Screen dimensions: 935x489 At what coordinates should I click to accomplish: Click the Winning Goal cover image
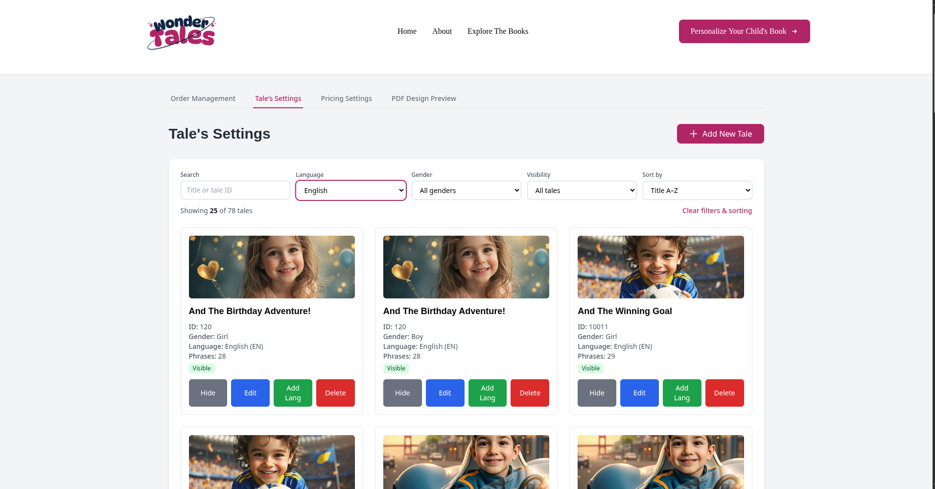click(661, 267)
